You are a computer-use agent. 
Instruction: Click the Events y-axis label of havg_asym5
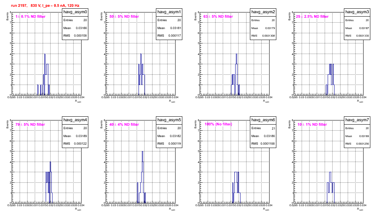click(102, 124)
